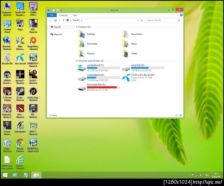
Task: Select the window8game (E:) drive
Action: (x=99, y=77)
